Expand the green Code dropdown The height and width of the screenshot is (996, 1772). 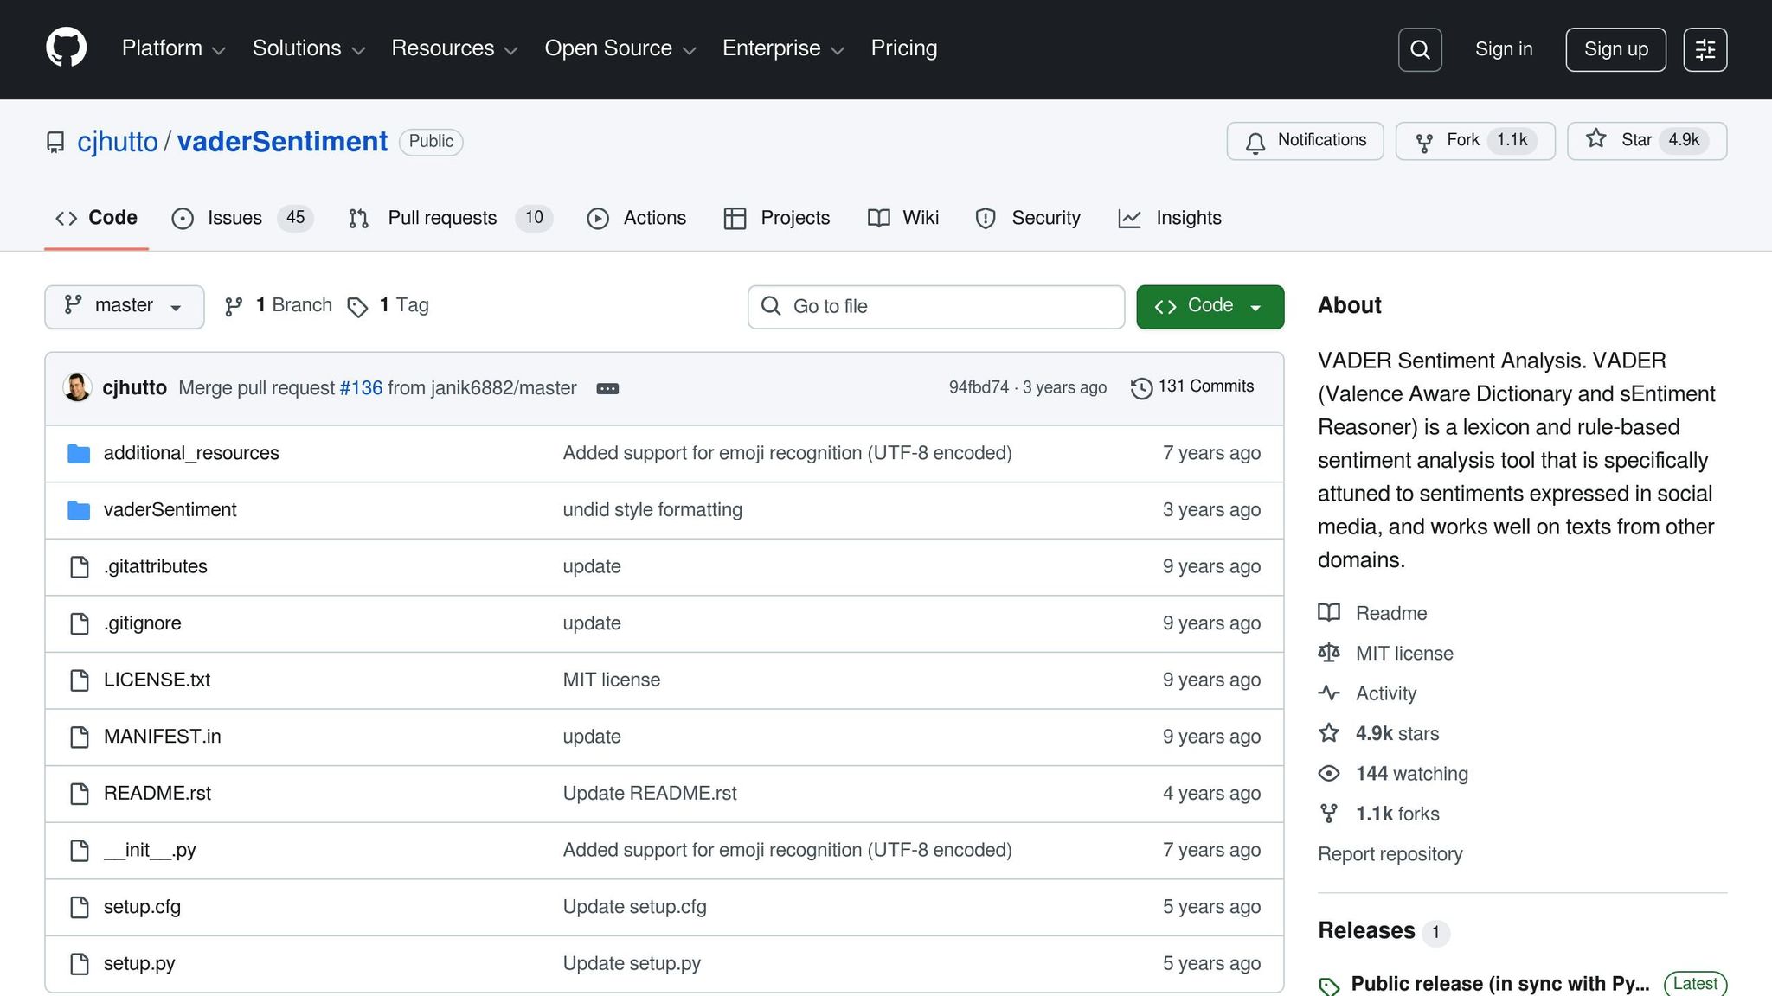tap(1210, 306)
